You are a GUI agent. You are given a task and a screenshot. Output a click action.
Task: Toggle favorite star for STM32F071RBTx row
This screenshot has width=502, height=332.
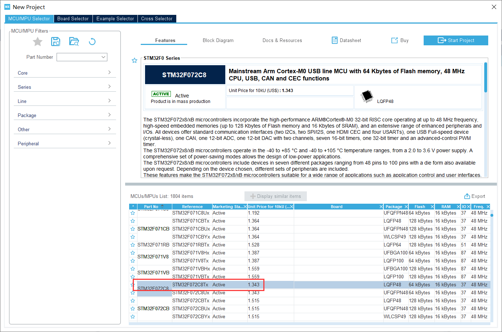[133, 245]
